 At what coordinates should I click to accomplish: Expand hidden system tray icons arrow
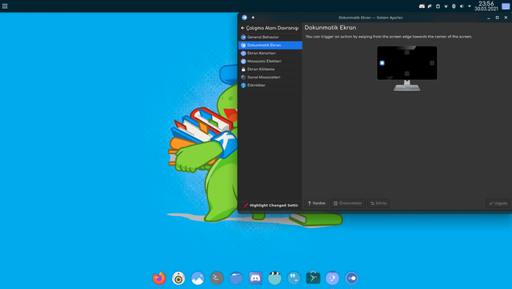click(470, 6)
